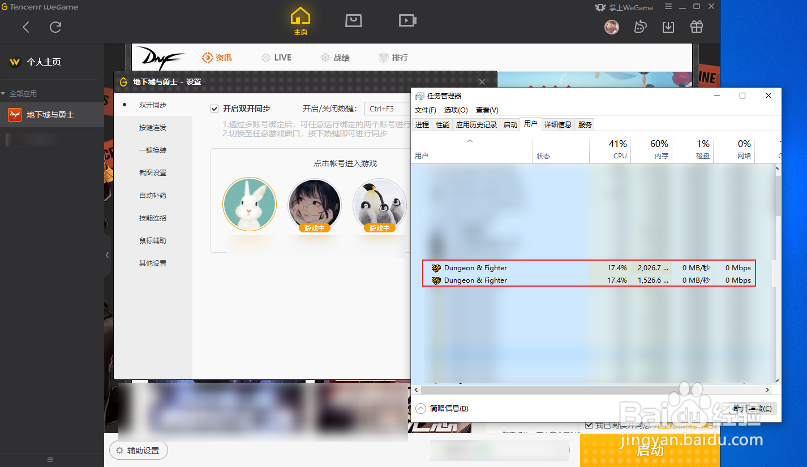Open the gift box icon
This screenshot has height=467, width=807.
click(x=696, y=27)
